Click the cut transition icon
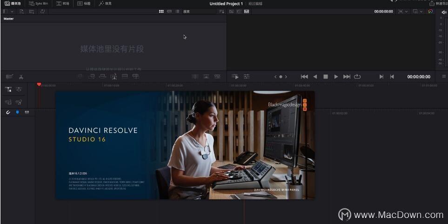Viewport: 448px width, 224px height. click(195, 76)
